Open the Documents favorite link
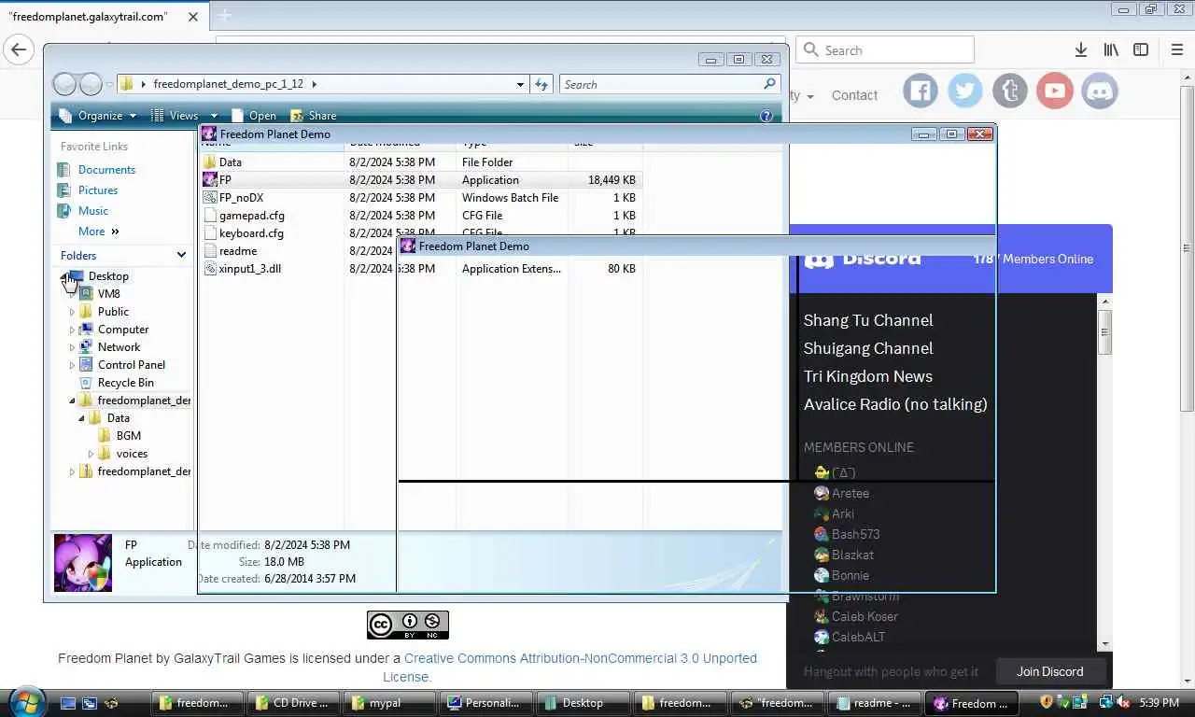The height and width of the screenshot is (717, 1195). pos(106,170)
